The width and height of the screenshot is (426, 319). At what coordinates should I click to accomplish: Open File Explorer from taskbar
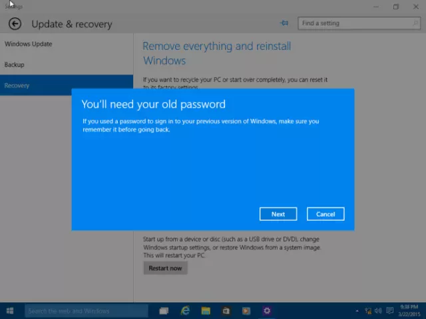coord(206,311)
